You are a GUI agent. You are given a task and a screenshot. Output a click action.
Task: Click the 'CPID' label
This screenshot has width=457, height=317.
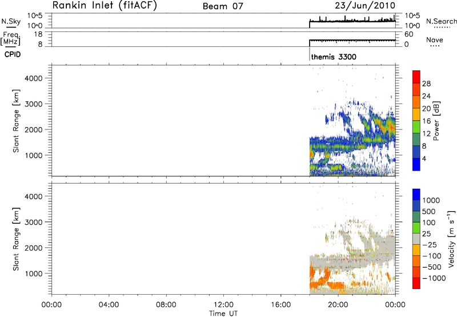(x=13, y=54)
